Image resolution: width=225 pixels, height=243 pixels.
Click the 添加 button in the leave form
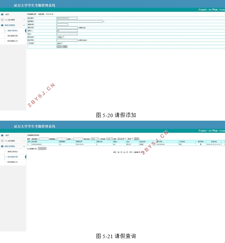tap(59, 47)
